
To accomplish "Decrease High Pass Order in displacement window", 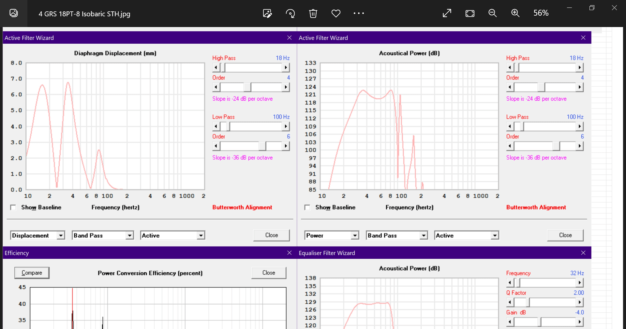I will [216, 87].
